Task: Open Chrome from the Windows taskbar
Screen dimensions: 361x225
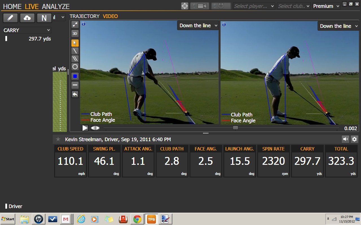Action: pos(137,219)
